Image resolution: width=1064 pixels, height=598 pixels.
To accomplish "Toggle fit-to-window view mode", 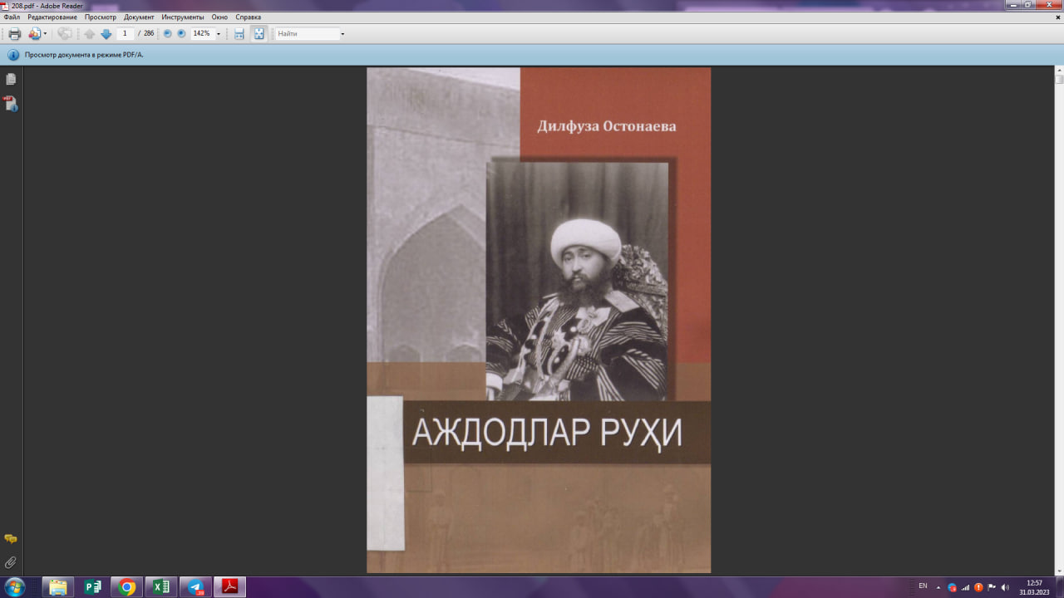I will (x=259, y=33).
